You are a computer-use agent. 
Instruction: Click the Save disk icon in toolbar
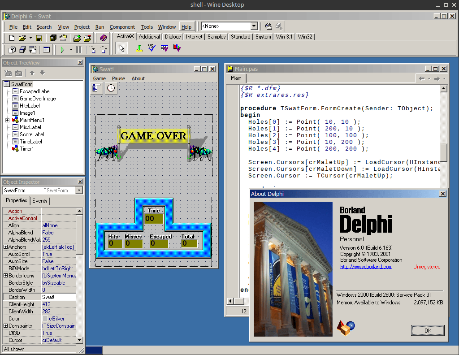[x=39, y=38]
